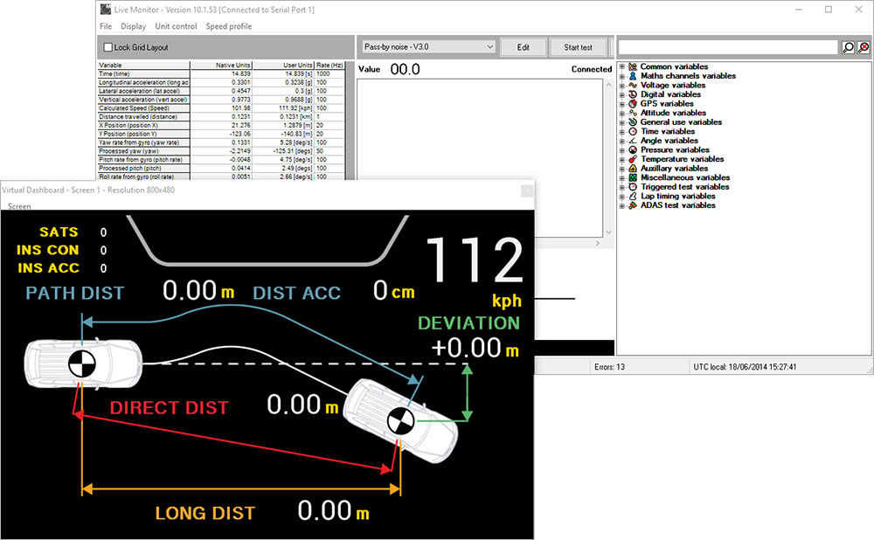
Task: Click the search magnifier icon
Action: pos(847,46)
